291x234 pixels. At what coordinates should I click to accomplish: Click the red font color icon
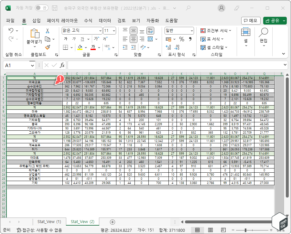93,47
